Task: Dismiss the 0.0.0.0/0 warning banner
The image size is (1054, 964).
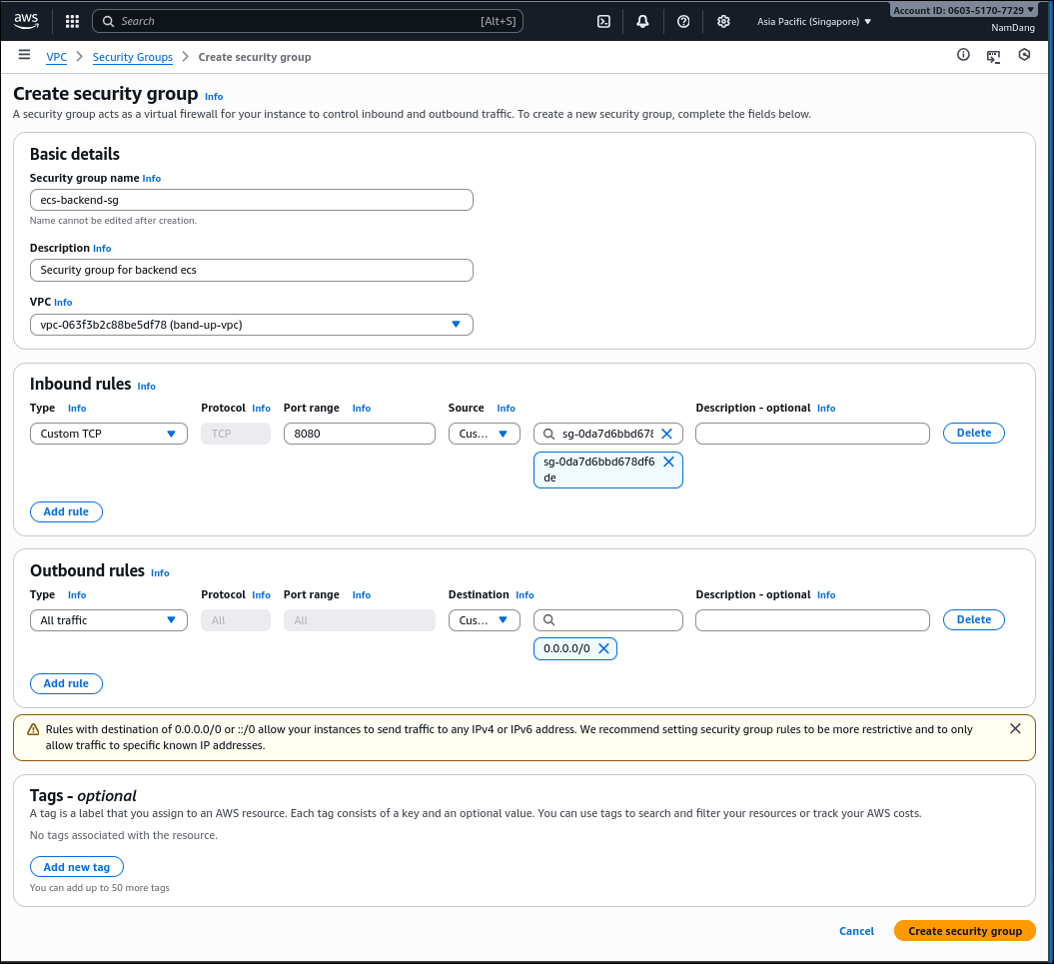Action: pos(1015,728)
